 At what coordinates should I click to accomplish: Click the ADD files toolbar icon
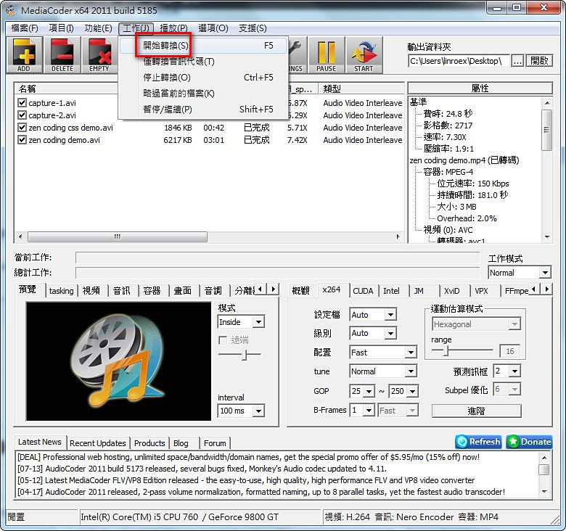25,55
